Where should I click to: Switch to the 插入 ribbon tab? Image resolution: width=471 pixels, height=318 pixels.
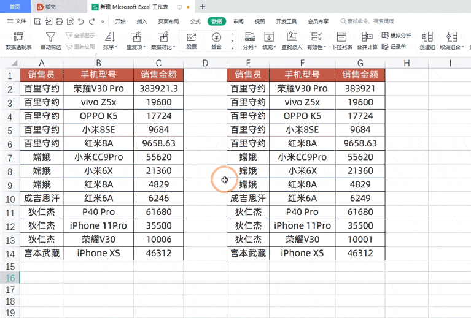pos(142,21)
